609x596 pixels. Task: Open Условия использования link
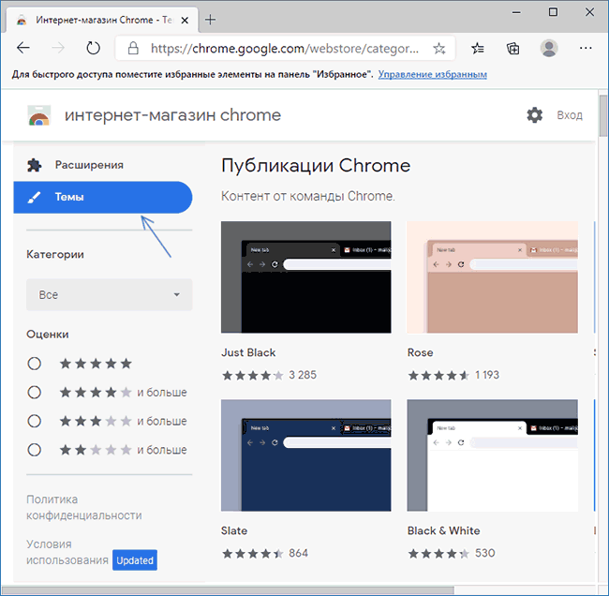[x=67, y=552]
